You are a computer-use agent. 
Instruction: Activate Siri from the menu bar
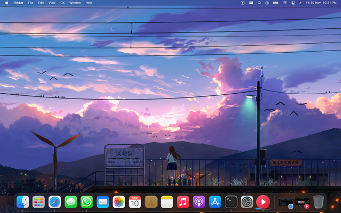pyautogui.click(x=301, y=3)
